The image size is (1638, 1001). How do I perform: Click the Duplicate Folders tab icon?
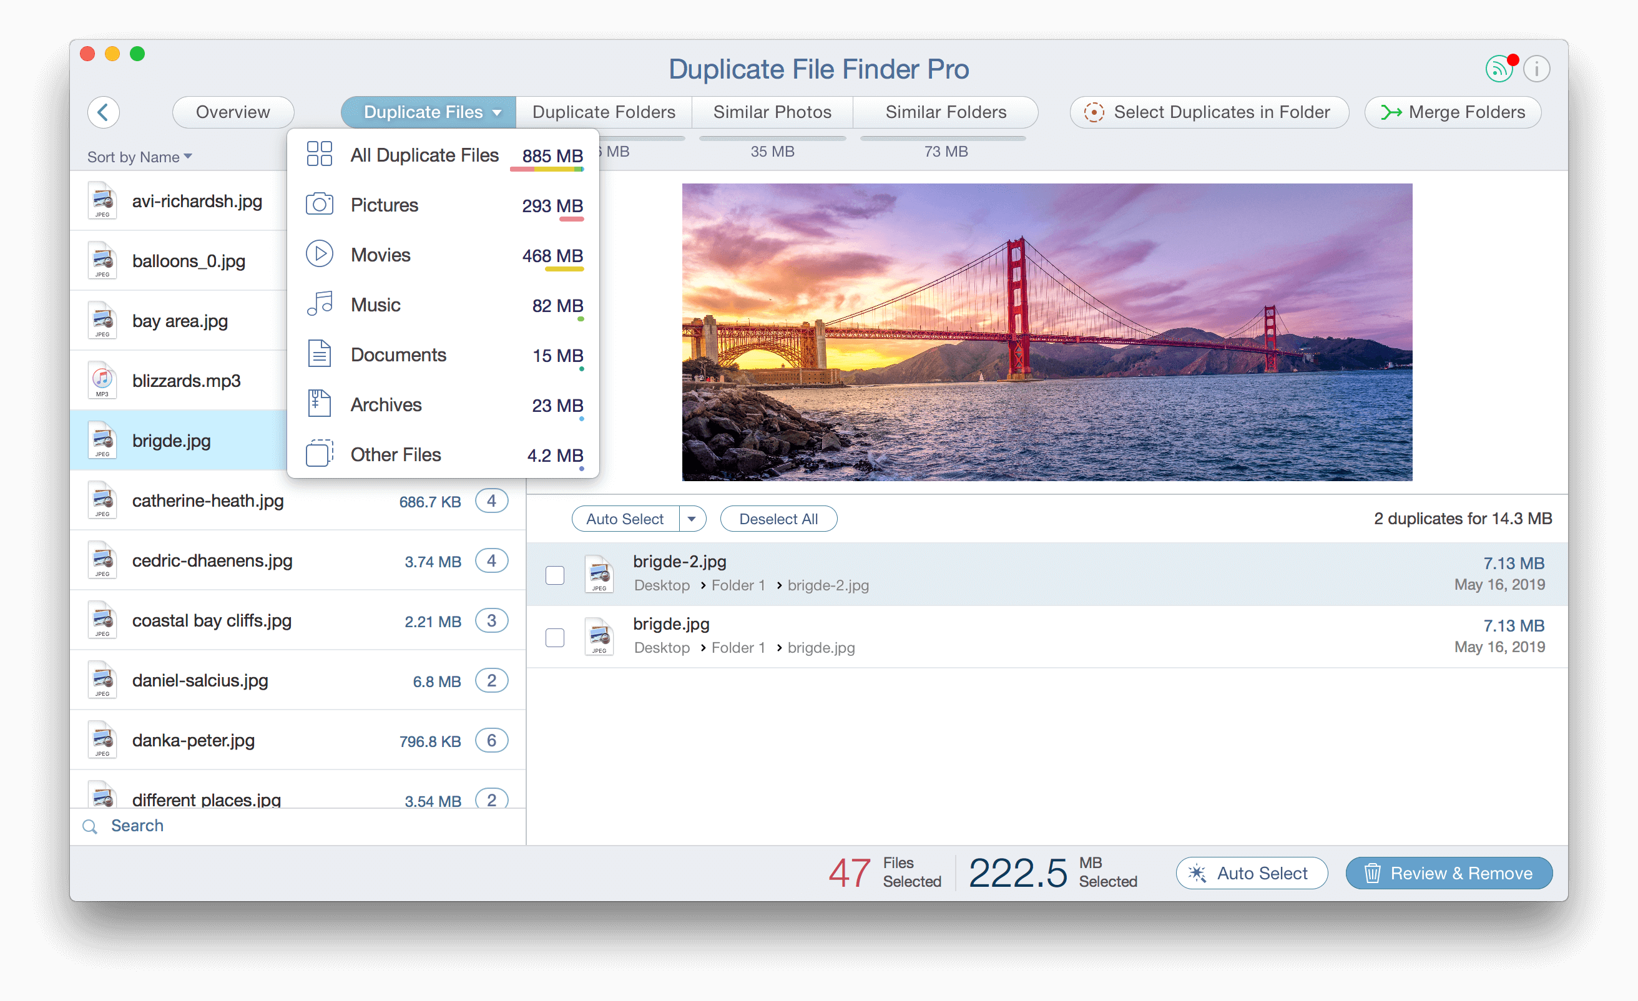pyautogui.click(x=604, y=110)
